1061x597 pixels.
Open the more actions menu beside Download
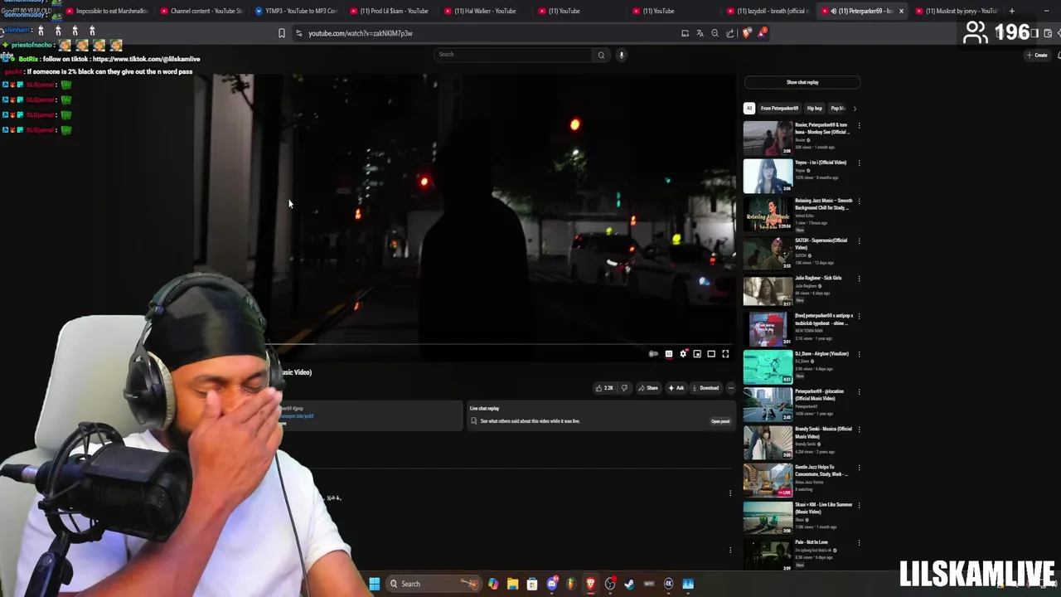coord(730,388)
